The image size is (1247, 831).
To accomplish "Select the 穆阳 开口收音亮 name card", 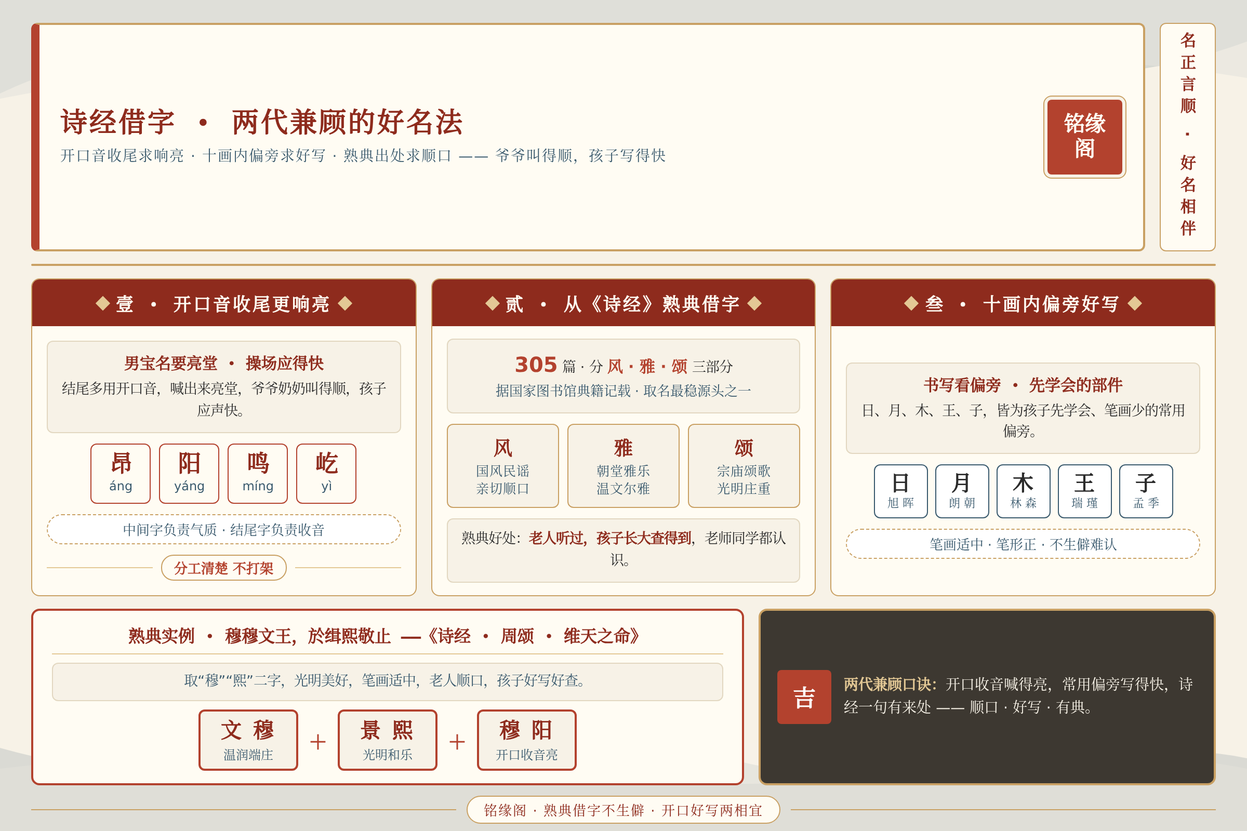I will [526, 740].
